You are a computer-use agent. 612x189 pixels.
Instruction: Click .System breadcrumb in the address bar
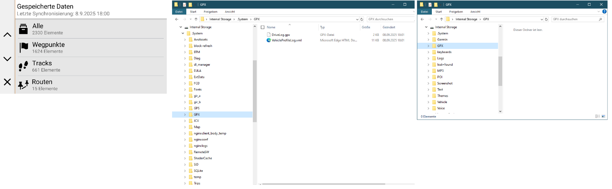coord(243,19)
